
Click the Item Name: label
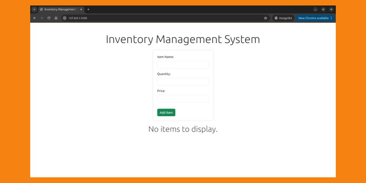[166, 57]
